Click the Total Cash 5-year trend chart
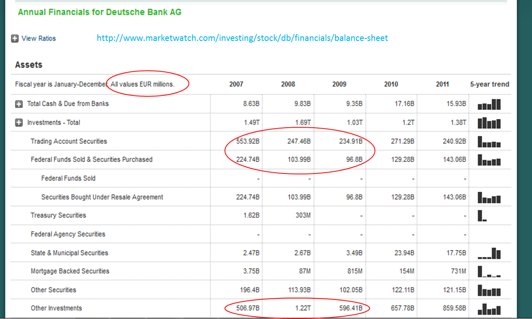This screenshot has height=319, width=532. (489, 104)
